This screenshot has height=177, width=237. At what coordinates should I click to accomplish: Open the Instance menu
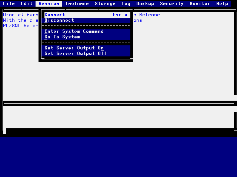pyautogui.click(x=77, y=4)
